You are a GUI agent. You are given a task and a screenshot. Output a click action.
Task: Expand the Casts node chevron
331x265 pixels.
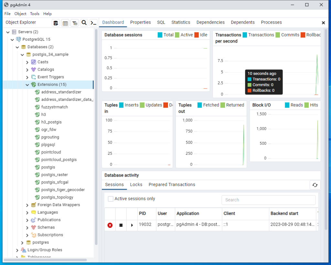(x=27, y=62)
